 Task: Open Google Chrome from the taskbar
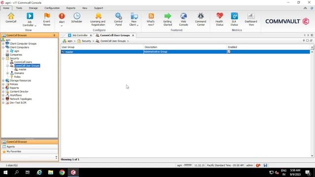tap(62, 173)
